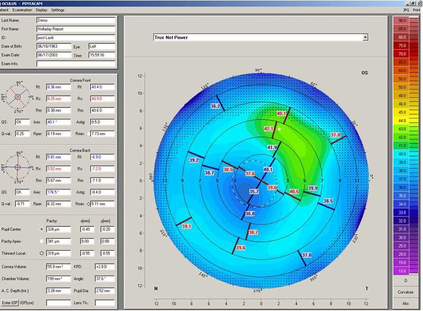Viewport: 423px width, 311px height.
Task: Click the KPD +2.8 D field
Action: pos(105,267)
